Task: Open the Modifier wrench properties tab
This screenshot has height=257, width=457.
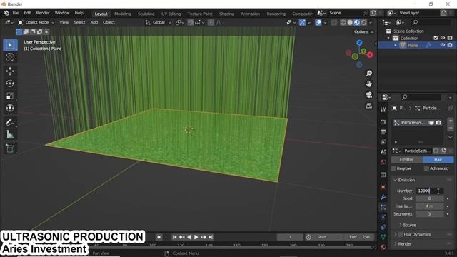Action: pos(383,197)
